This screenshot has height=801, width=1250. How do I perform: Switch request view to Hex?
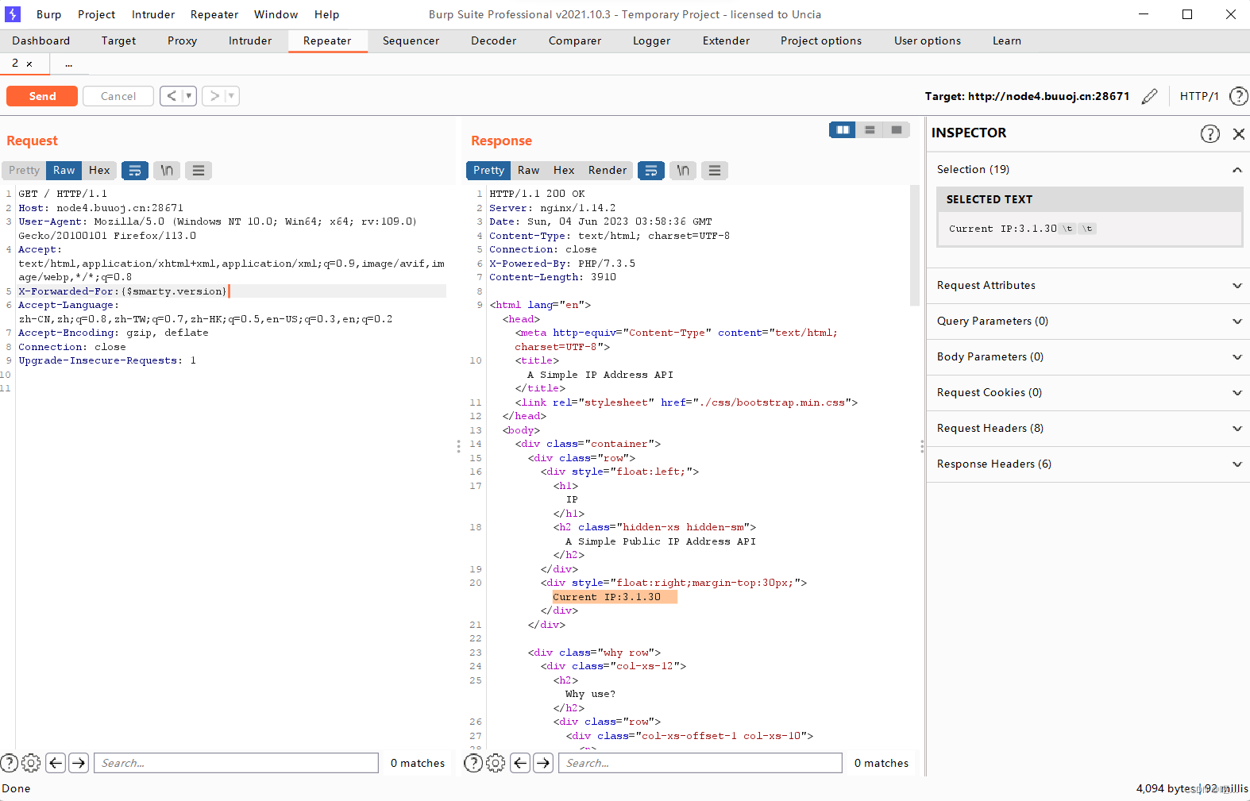click(99, 171)
